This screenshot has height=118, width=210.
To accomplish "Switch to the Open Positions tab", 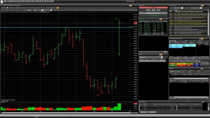I will click(173, 99).
